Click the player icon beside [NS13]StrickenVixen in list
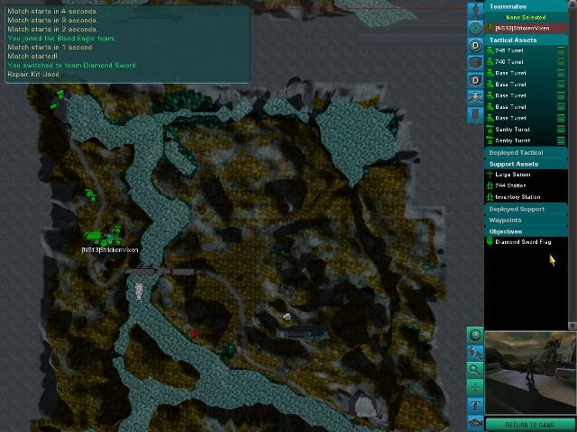Image resolution: width=577 pixels, height=432 pixels. click(490, 28)
